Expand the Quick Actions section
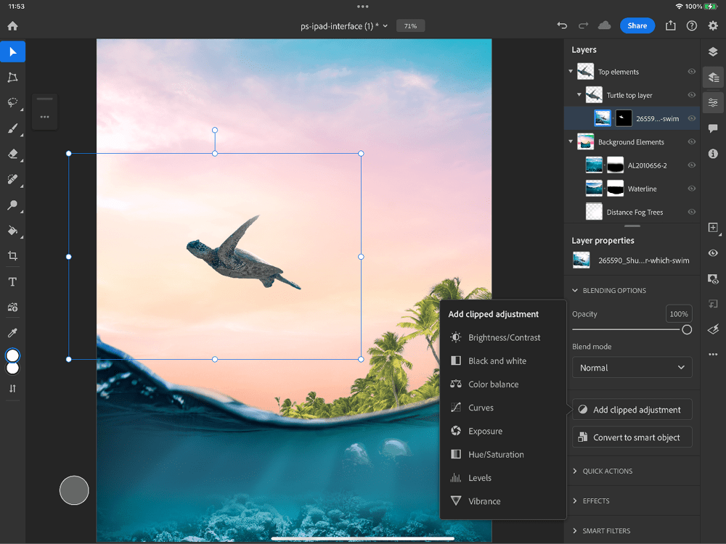The width and height of the screenshot is (726, 544). pyautogui.click(x=575, y=471)
